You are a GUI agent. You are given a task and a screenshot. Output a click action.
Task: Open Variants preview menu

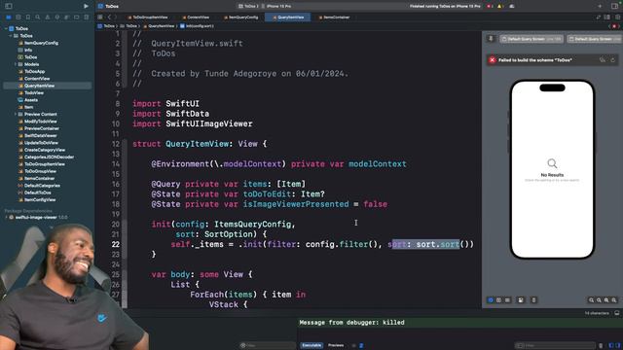point(508,300)
